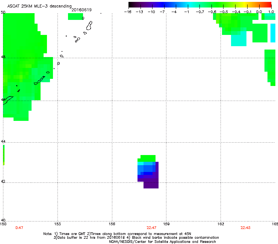Click the colorbar value 0.0
This screenshot has height=244, width=278.
(x=259, y=12)
